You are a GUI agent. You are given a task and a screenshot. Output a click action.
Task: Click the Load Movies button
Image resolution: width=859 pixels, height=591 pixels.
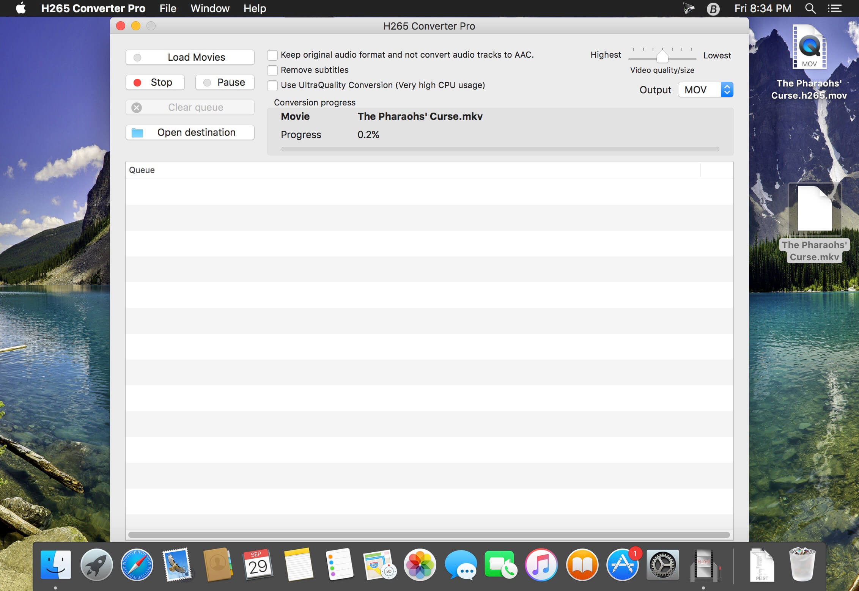tap(190, 57)
